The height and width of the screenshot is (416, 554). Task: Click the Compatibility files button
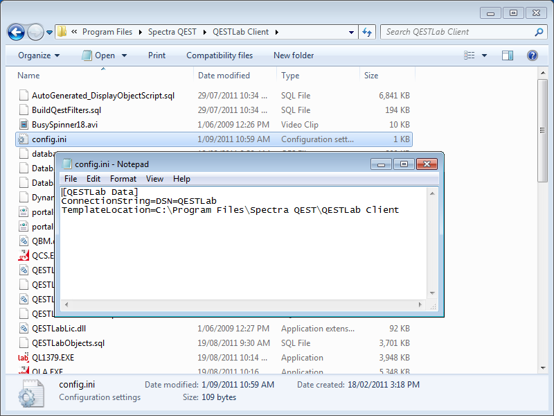point(220,55)
